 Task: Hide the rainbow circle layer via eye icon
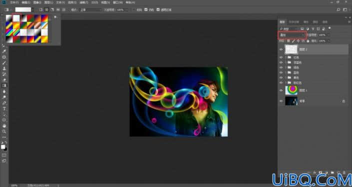[x=281, y=90]
